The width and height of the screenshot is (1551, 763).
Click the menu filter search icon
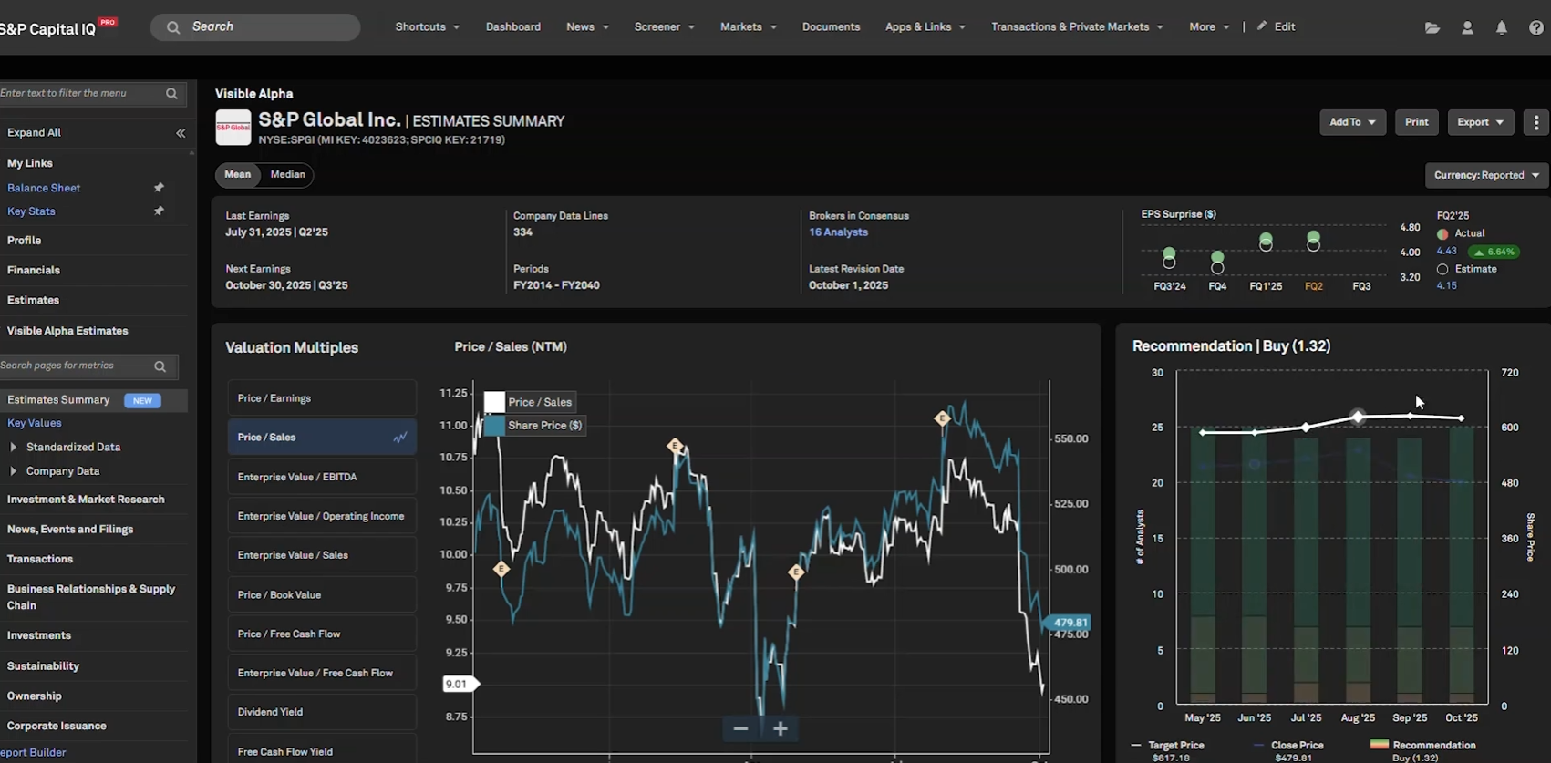pyautogui.click(x=171, y=94)
